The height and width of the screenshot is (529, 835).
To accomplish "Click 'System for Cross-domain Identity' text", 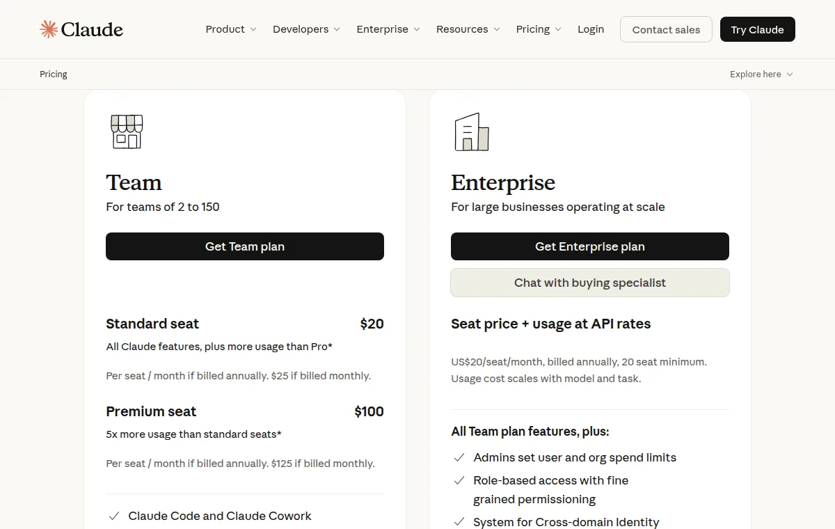I will coord(566,522).
